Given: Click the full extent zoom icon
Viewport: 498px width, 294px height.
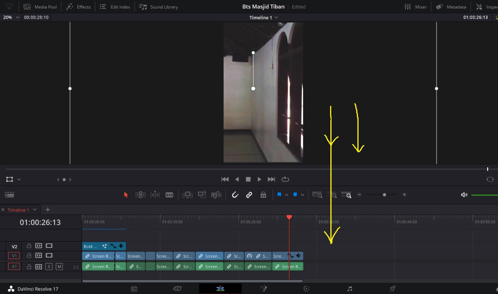Looking at the screenshot, I should tap(317, 195).
